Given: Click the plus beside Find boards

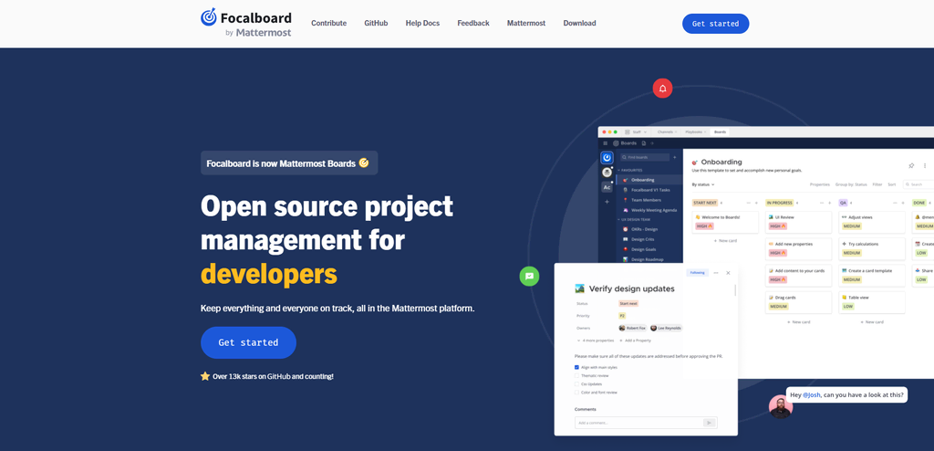Looking at the screenshot, I should (x=675, y=158).
